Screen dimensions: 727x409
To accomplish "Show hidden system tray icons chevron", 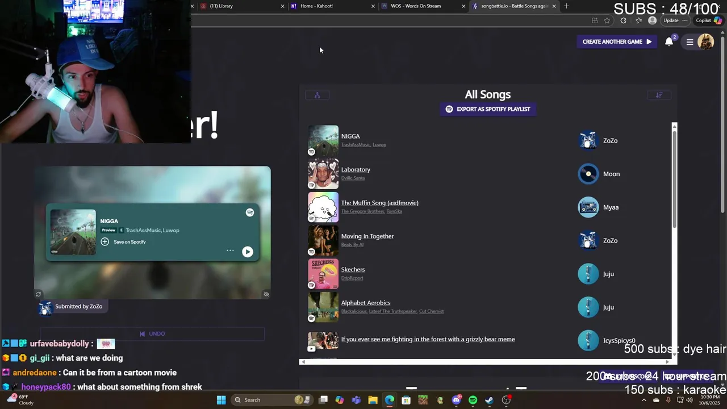I will (x=644, y=400).
